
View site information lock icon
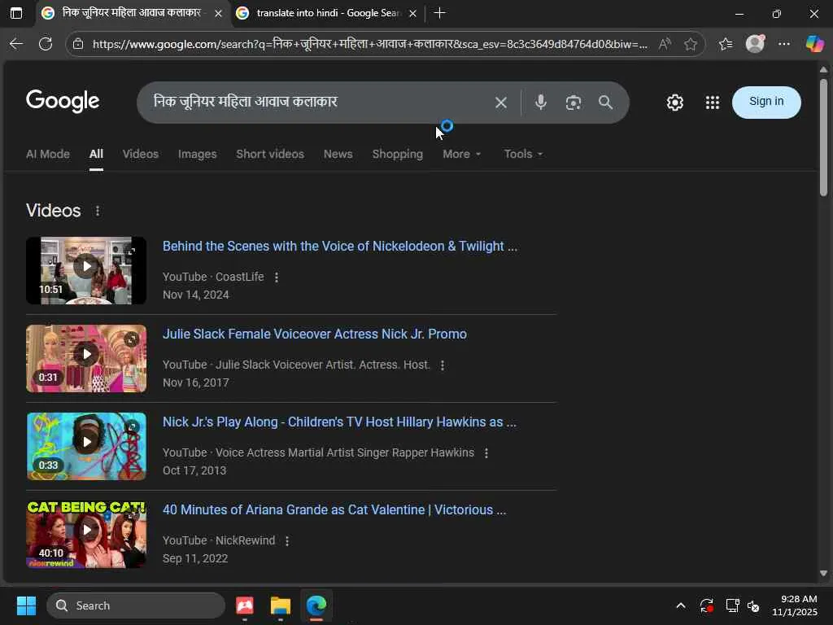78,44
